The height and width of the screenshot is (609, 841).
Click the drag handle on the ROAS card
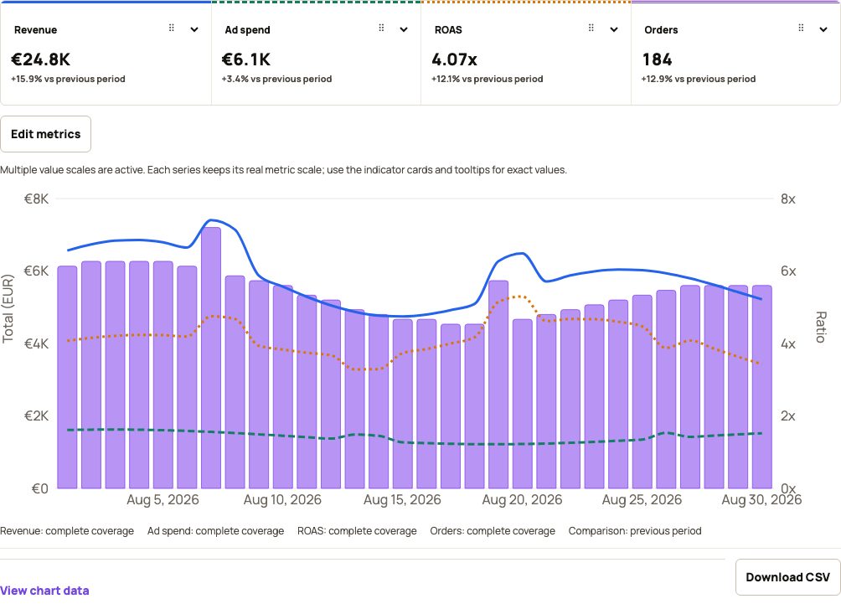point(591,28)
